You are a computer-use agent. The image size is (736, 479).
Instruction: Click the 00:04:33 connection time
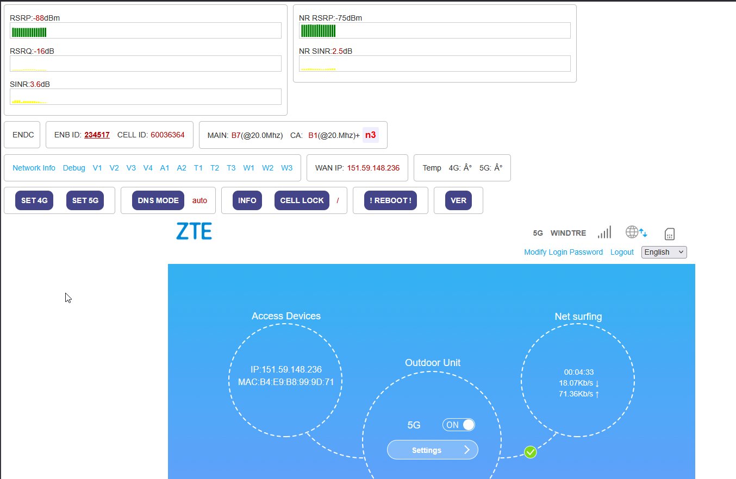[x=579, y=372]
